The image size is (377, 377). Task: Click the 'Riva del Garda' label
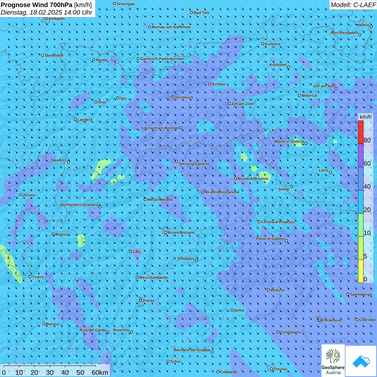coord(93,330)
